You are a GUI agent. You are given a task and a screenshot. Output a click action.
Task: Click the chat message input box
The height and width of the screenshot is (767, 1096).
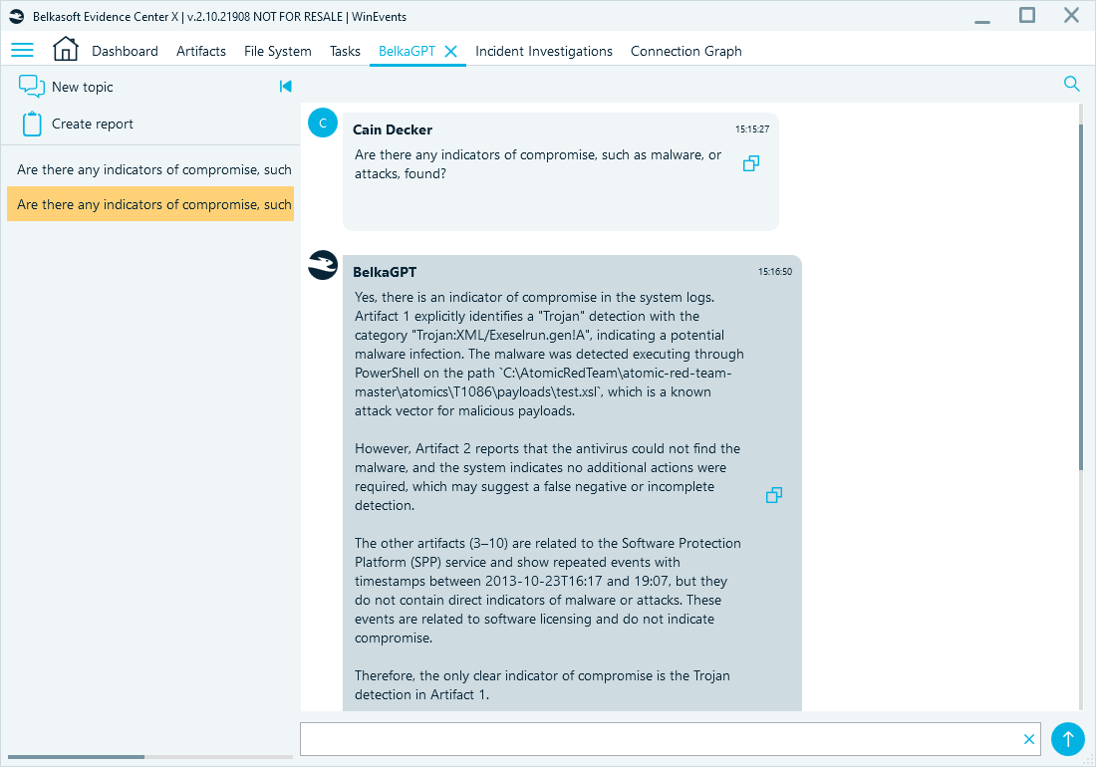658,739
